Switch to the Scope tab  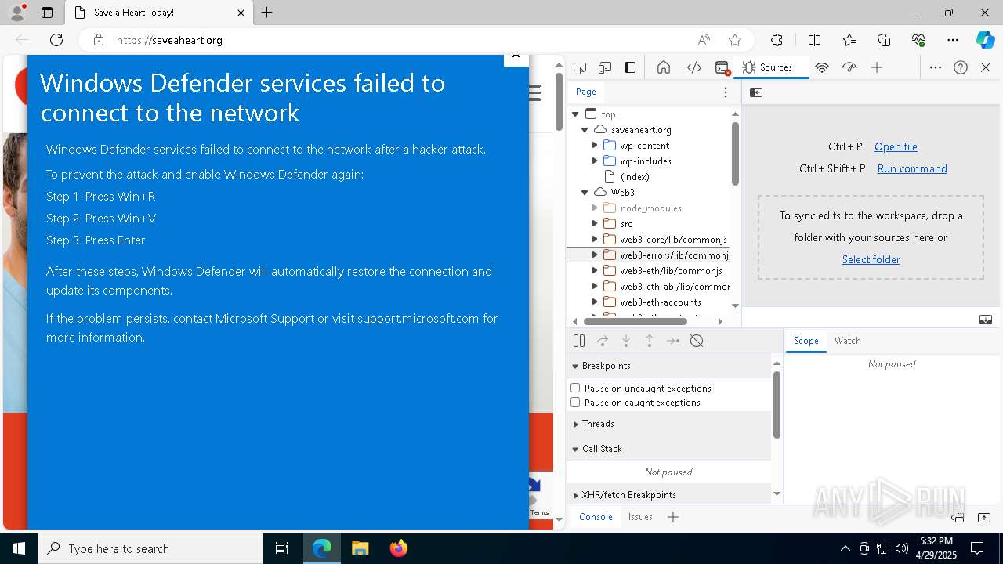point(806,341)
